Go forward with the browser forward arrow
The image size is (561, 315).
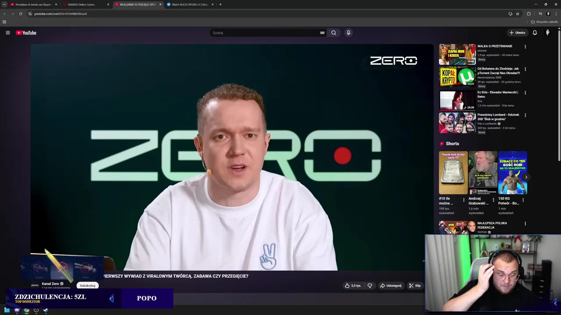pos(12,14)
